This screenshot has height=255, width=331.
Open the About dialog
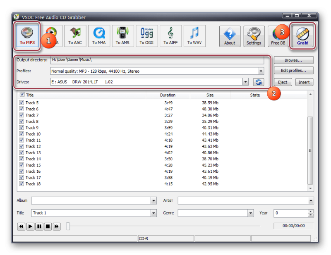[230, 36]
